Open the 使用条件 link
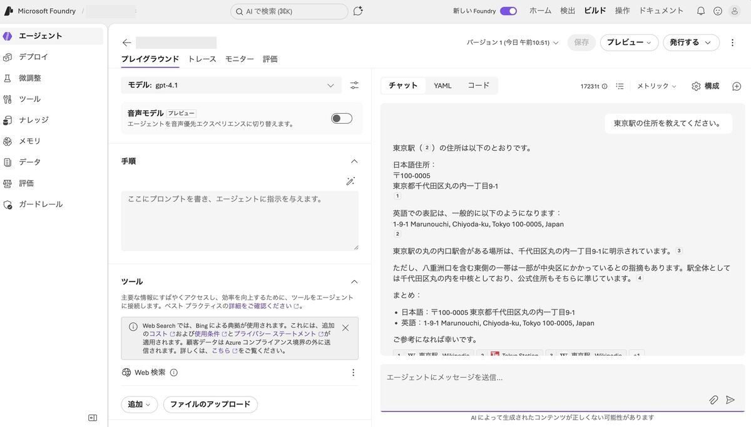751x427 pixels. [210, 334]
